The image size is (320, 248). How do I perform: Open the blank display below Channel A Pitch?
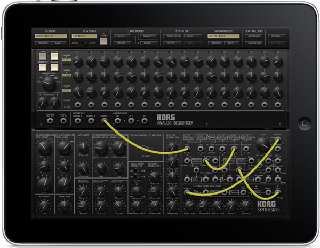(67, 64)
